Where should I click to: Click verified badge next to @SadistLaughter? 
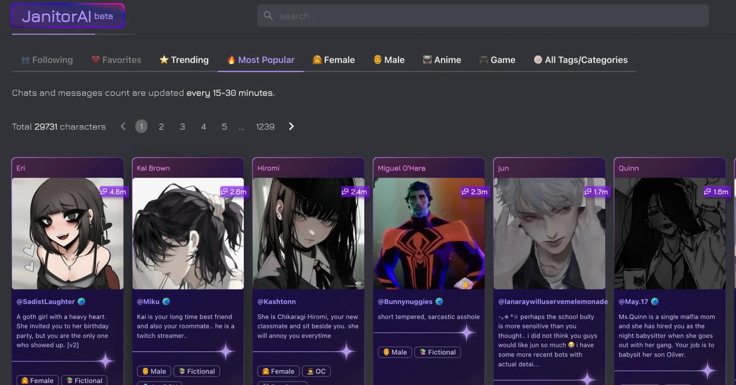(81, 301)
